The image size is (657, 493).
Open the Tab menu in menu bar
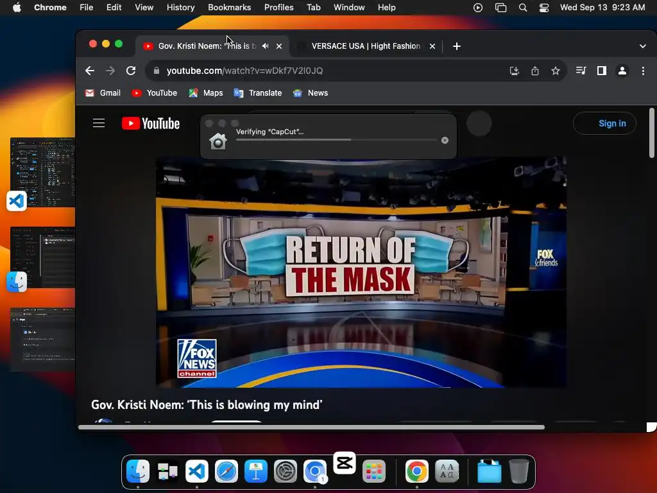pos(313,8)
